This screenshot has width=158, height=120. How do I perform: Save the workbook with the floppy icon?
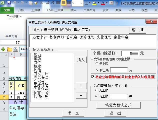[9, 2]
